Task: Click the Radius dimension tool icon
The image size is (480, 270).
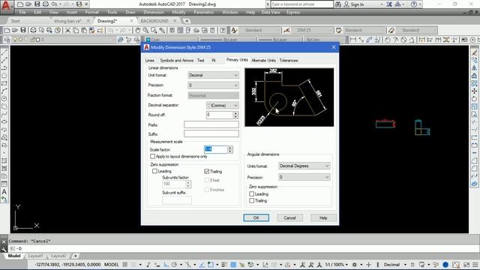Action: click(388, 40)
